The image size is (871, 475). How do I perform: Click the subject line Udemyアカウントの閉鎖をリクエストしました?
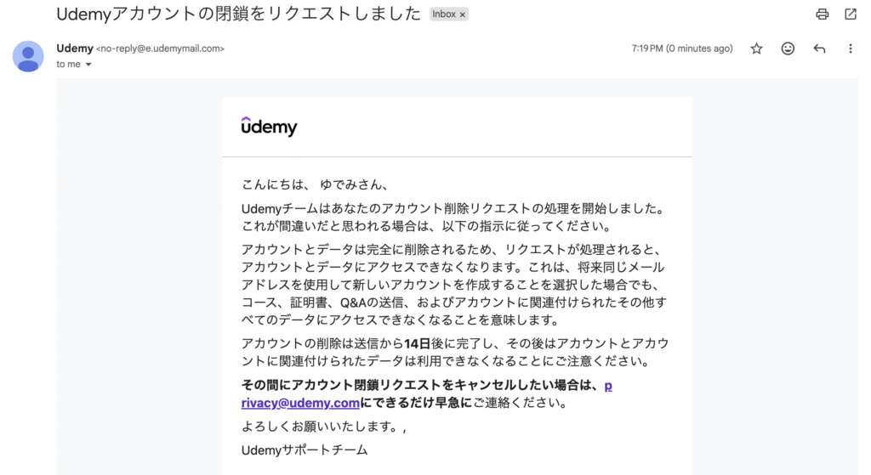(238, 14)
